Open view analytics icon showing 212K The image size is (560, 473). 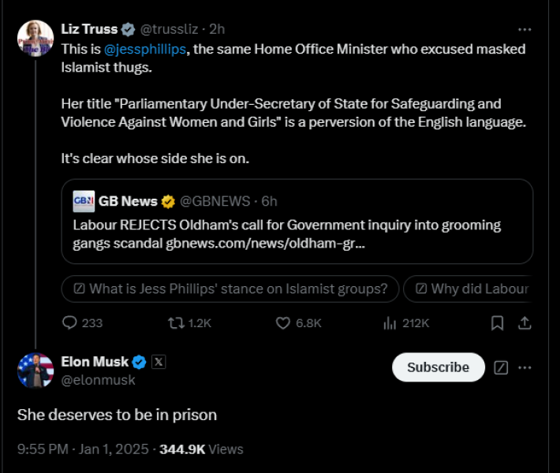390,323
